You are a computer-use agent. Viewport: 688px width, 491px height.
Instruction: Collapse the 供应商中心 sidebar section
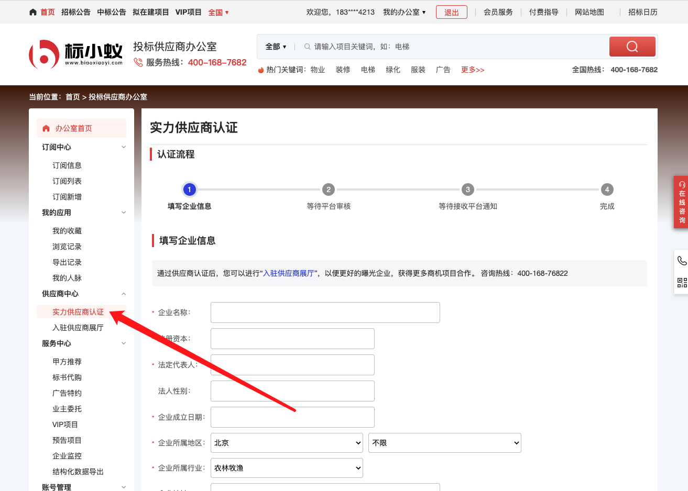(124, 294)
